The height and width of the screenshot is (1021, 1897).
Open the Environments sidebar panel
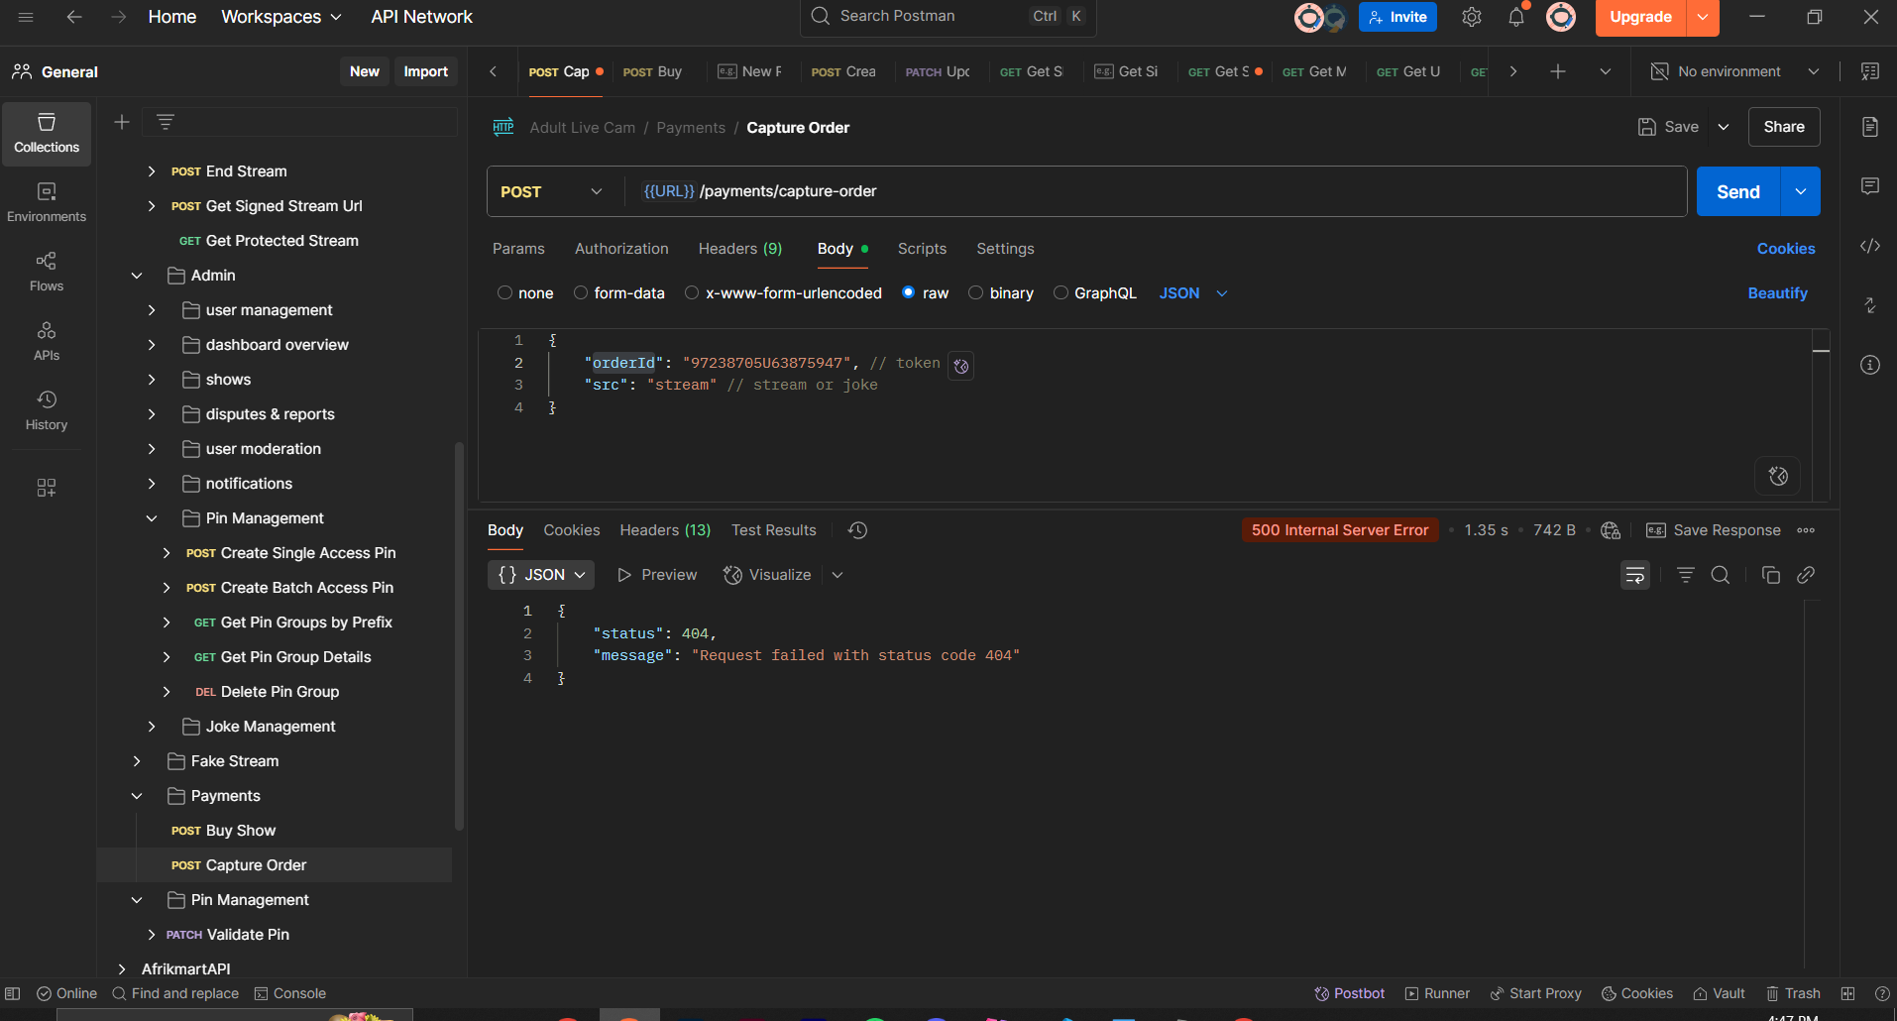point(47,203)
